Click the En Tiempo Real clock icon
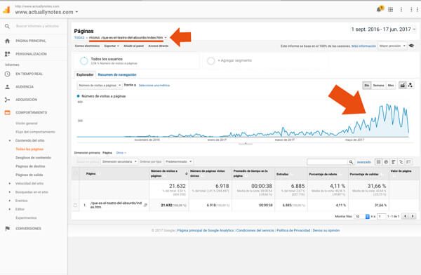The height and width of the screenshot is (275, 421). (7, 74)
